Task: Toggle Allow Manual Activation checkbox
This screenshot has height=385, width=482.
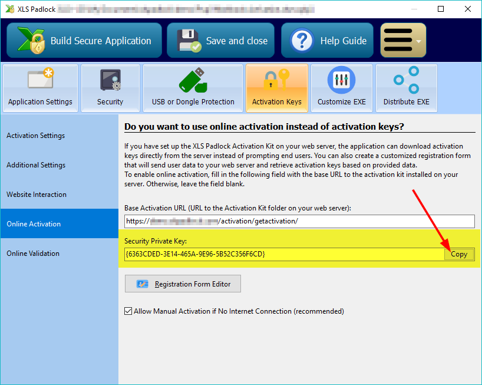Action: pyautogui.click(x=128, y=311)
